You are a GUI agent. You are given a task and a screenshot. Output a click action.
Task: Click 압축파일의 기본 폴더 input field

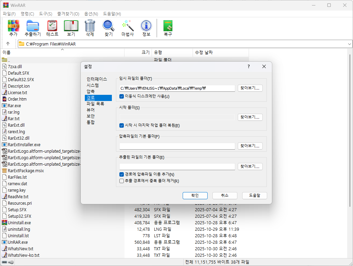177,146
